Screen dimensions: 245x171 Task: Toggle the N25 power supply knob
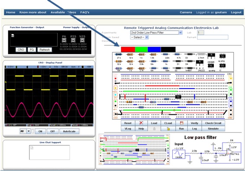[82, 40]
